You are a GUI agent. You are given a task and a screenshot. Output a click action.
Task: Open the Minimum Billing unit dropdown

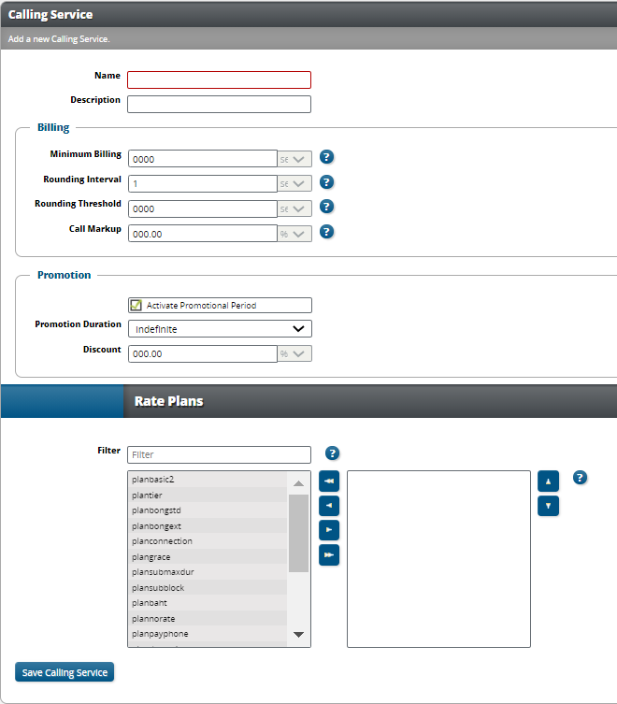click(x=294, y=159)
